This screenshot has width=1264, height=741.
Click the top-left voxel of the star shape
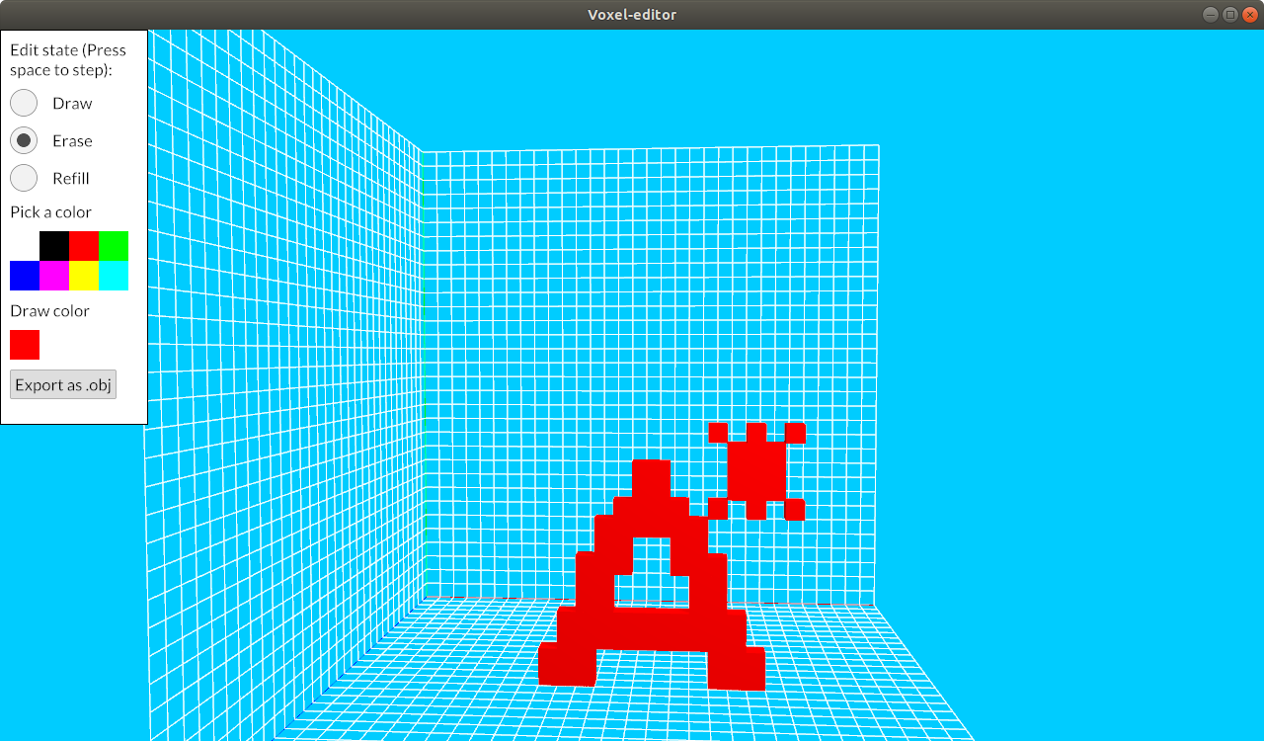click(x=718, y=433)
